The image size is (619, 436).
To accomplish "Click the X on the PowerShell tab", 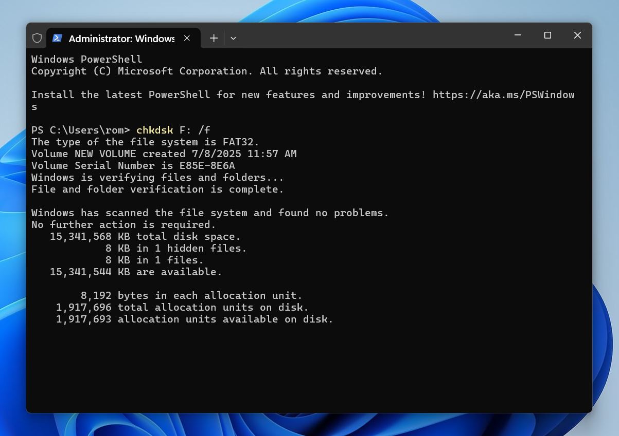I will pos(186,38).
